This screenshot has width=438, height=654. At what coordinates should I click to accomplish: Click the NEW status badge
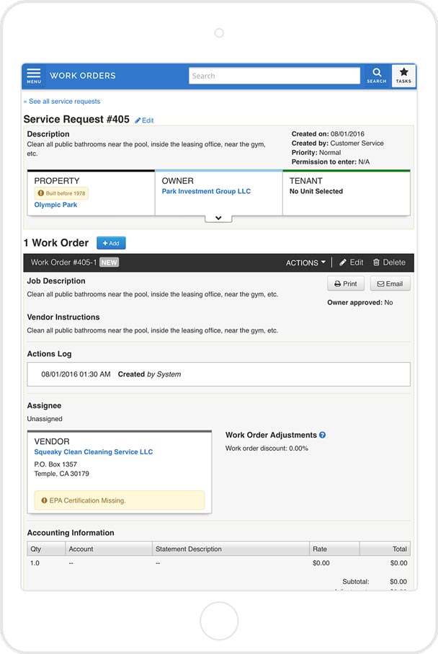click(x=109, y=262)
